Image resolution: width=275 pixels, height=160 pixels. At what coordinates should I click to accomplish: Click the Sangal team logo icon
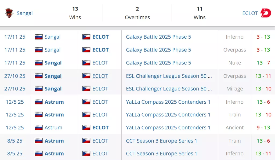(x=9, y=13)
